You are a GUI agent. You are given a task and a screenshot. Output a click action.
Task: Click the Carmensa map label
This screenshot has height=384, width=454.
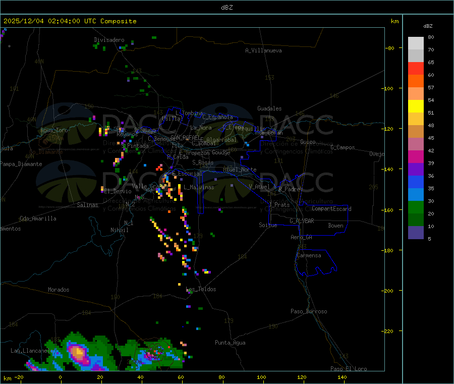click(x=309, y=255)
